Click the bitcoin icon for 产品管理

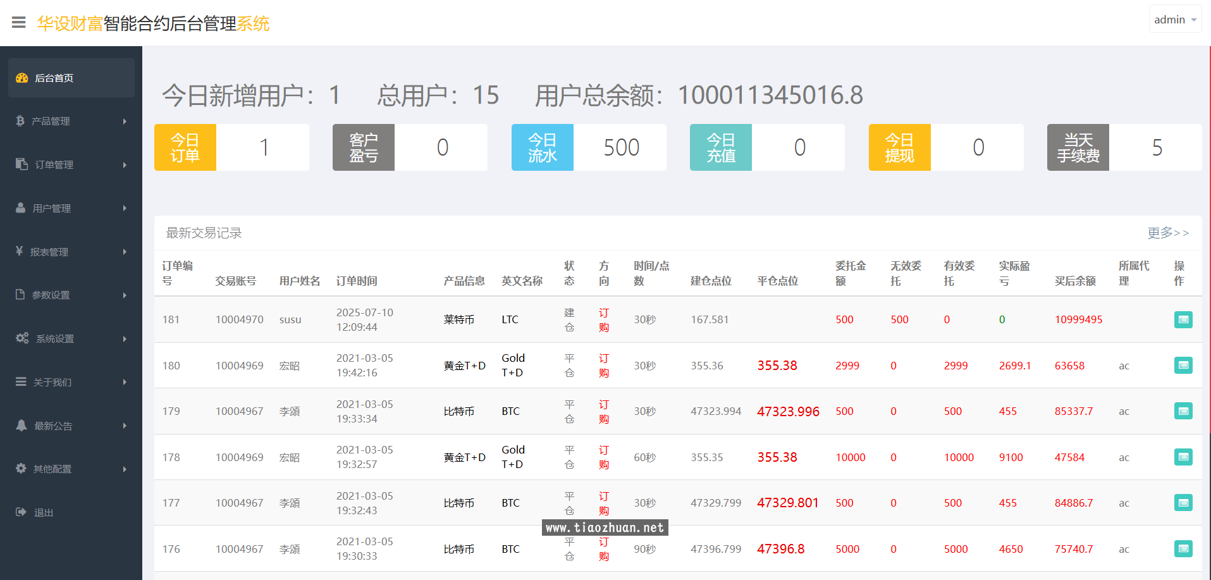point(20,121)
